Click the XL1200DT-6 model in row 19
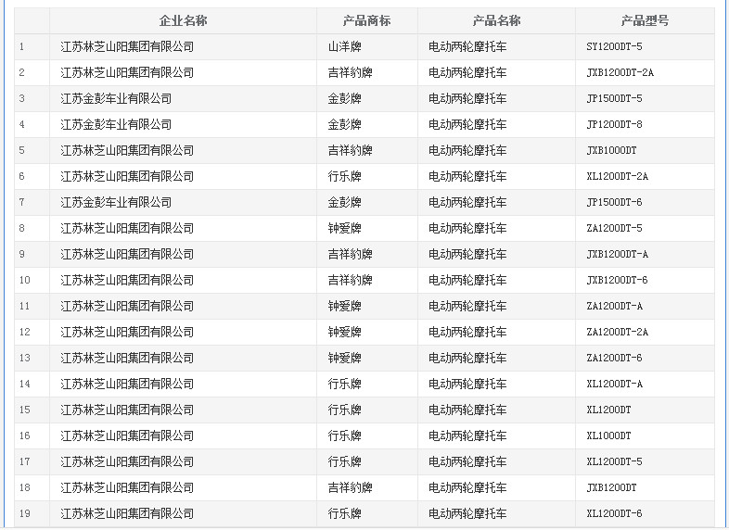This screenshot has height=530, width=729. 614,513
